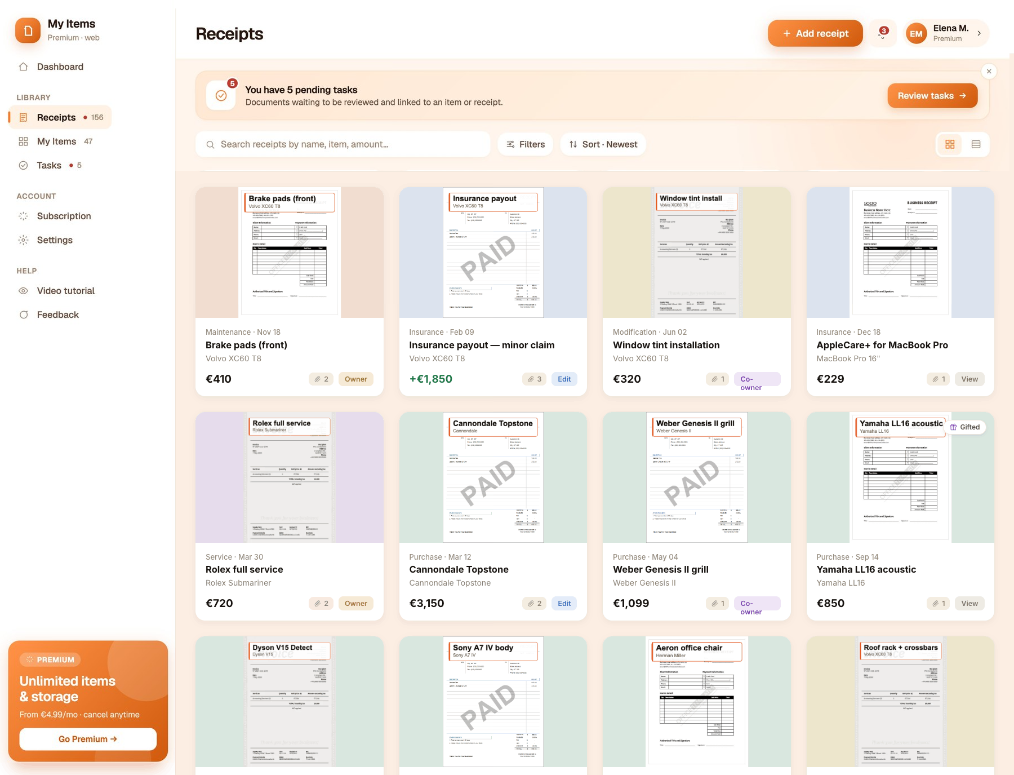Click the Receipts page heading

tap(229, 34)
